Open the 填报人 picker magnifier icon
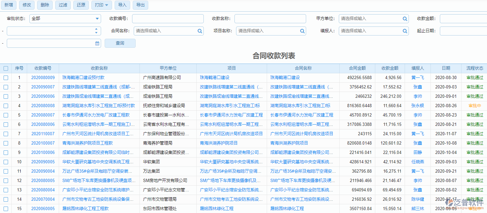 point(405,31)
